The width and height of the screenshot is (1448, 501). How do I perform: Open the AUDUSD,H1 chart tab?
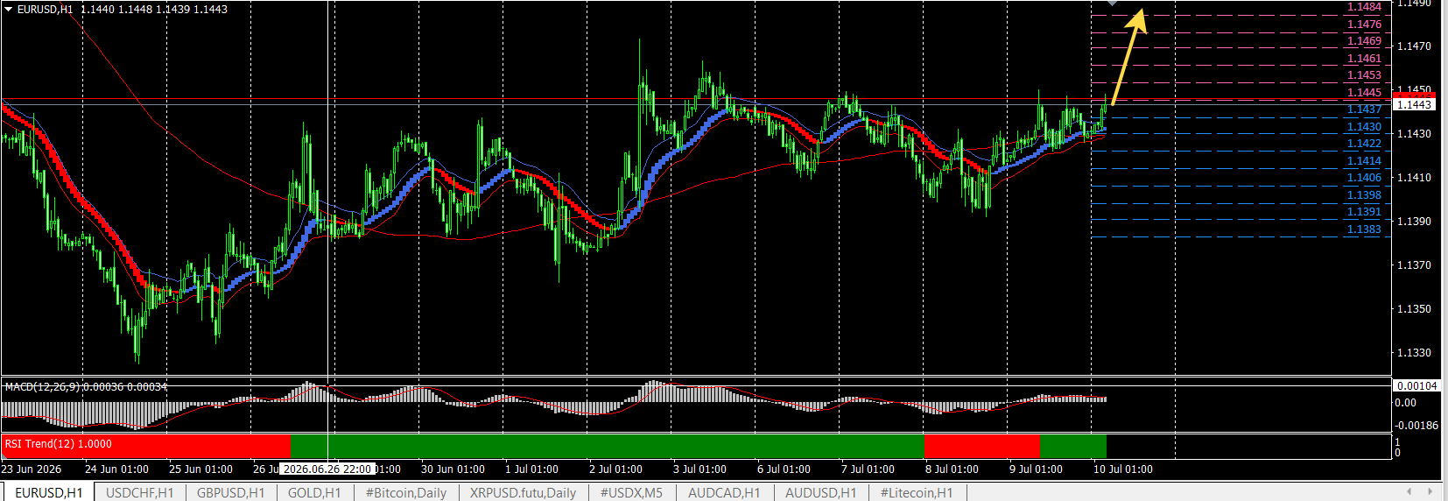tap(821, 492)
